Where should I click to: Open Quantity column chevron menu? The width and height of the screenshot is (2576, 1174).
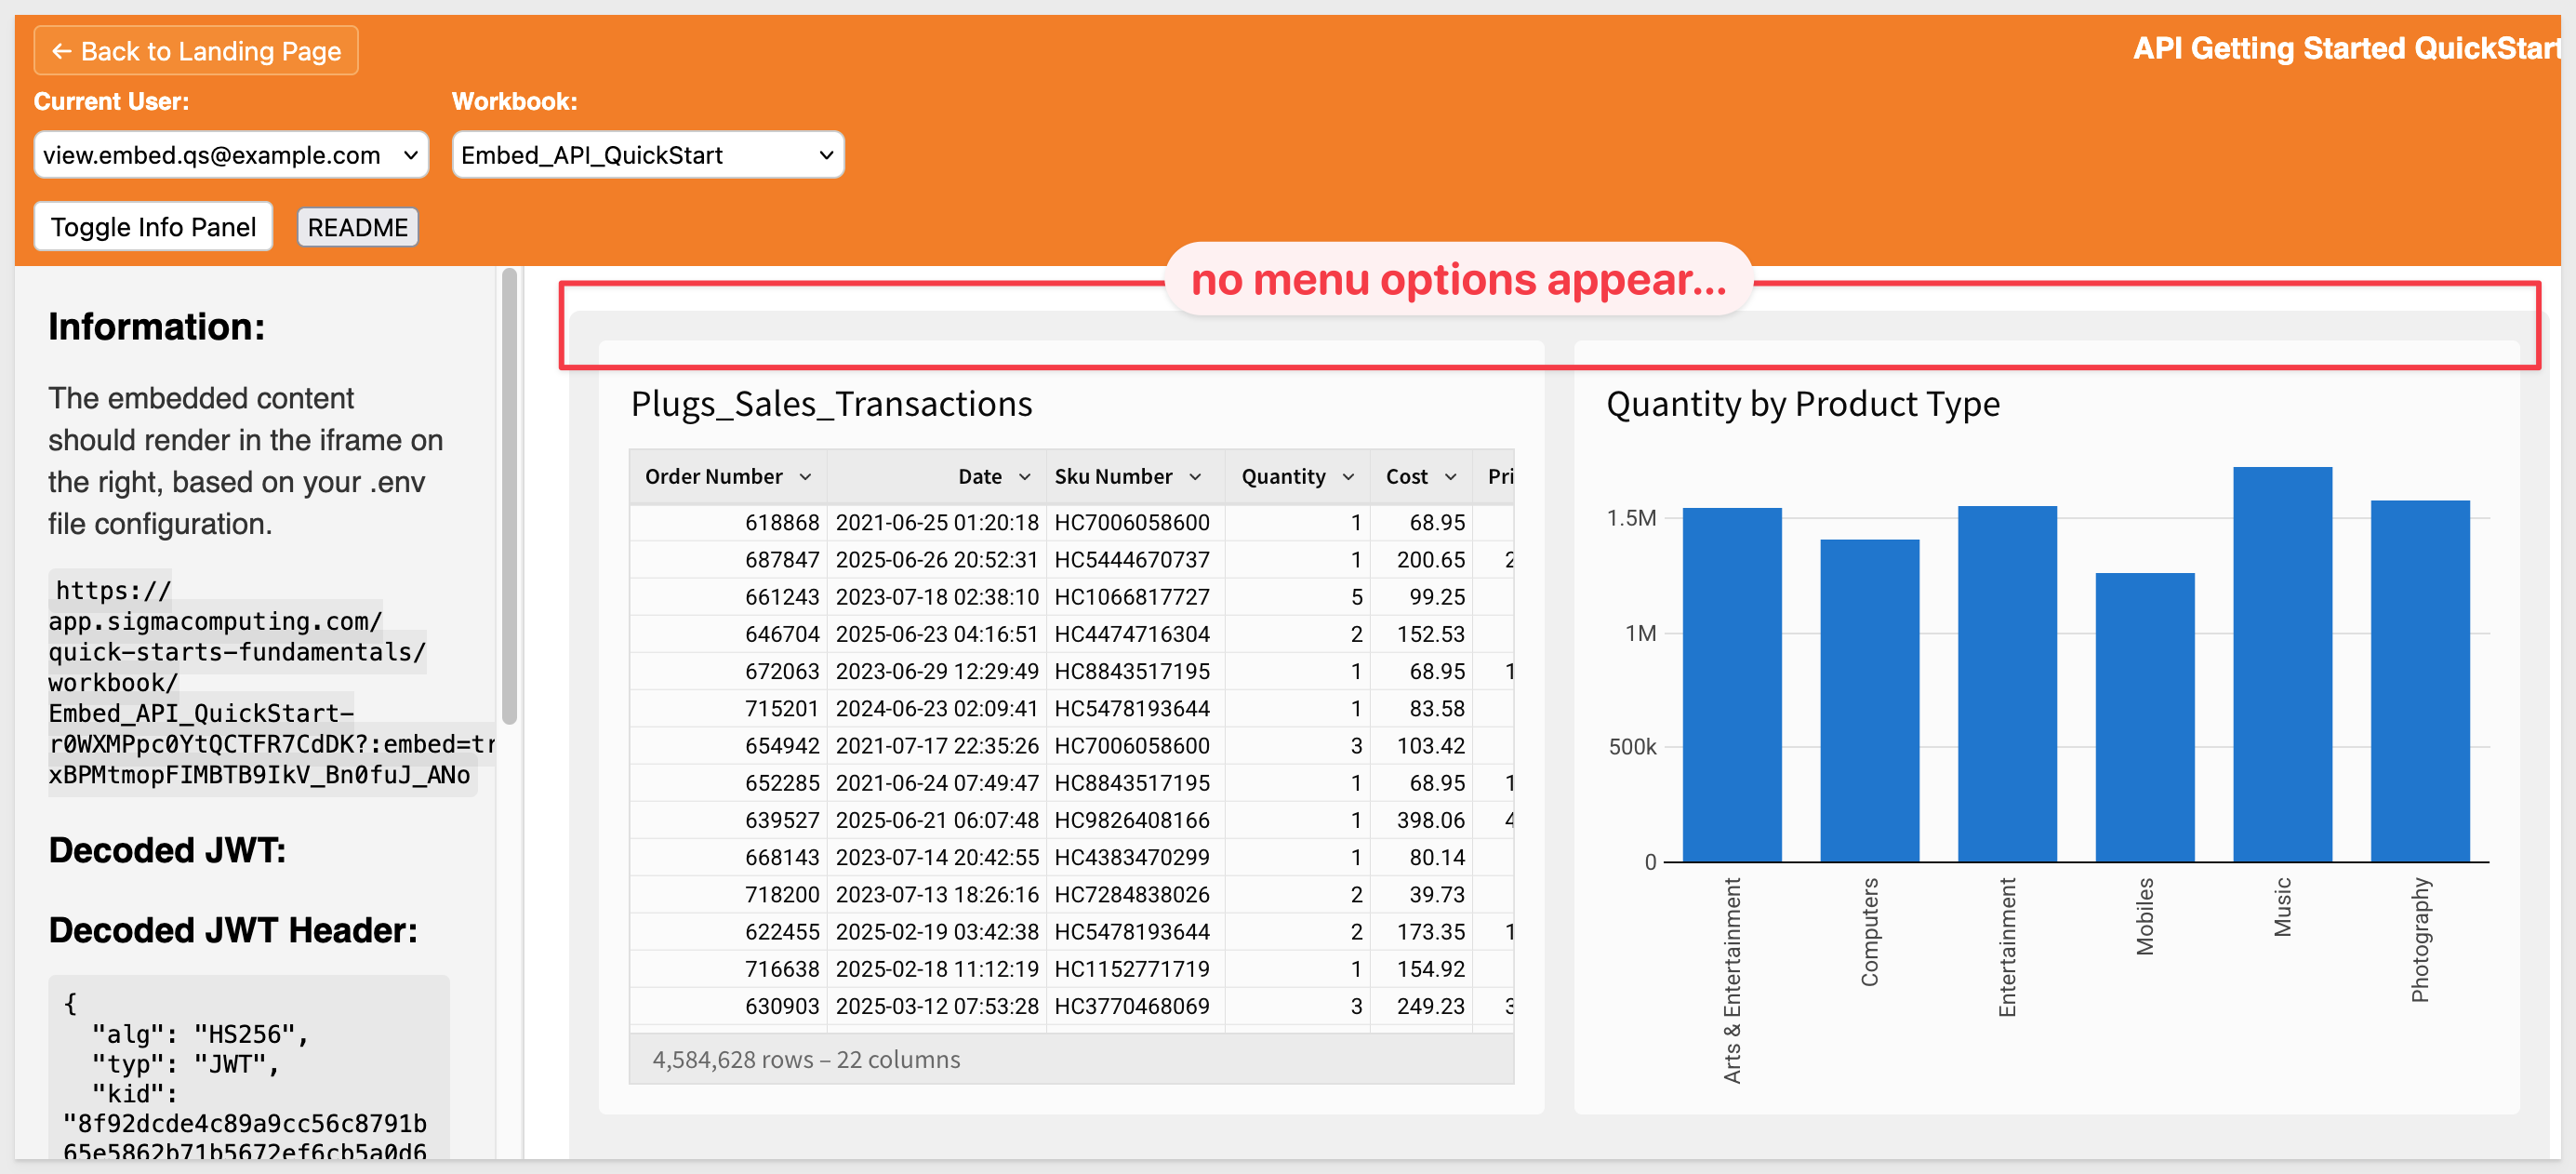tap(1348, 477)
